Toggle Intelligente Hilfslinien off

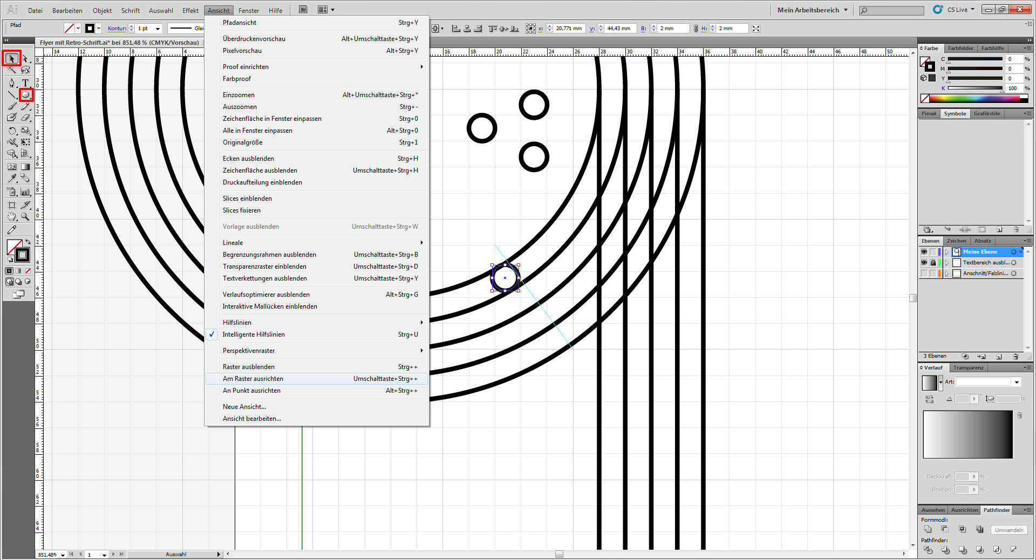(x=254, y=334)
